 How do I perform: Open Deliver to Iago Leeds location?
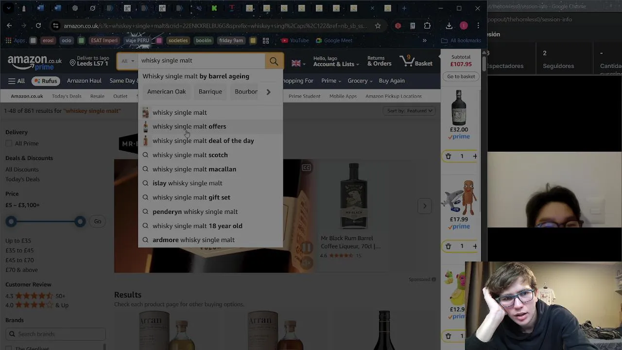tap(89, 61)
